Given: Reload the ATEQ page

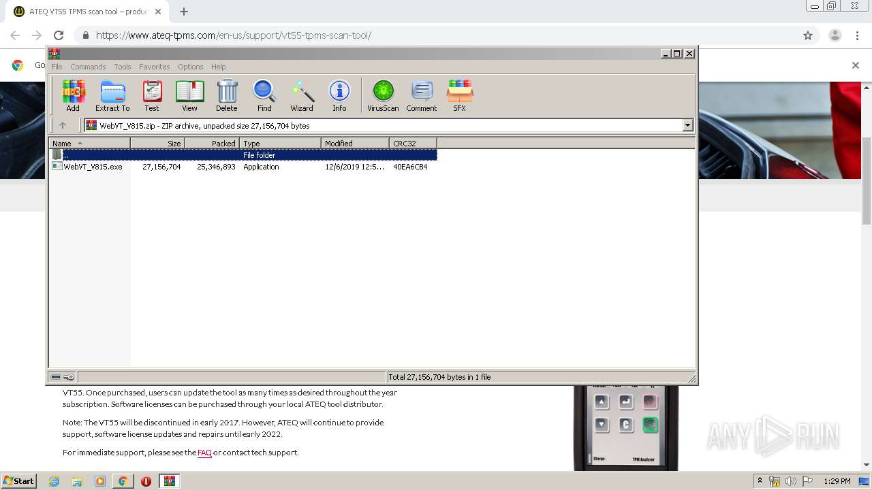Looking at the screenshot, I should tap(59, 35).
